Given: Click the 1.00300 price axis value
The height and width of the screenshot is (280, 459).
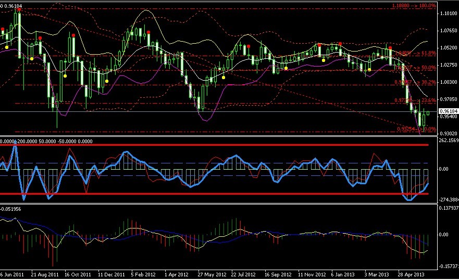Looking at the screenshot, I should point(449,82).
